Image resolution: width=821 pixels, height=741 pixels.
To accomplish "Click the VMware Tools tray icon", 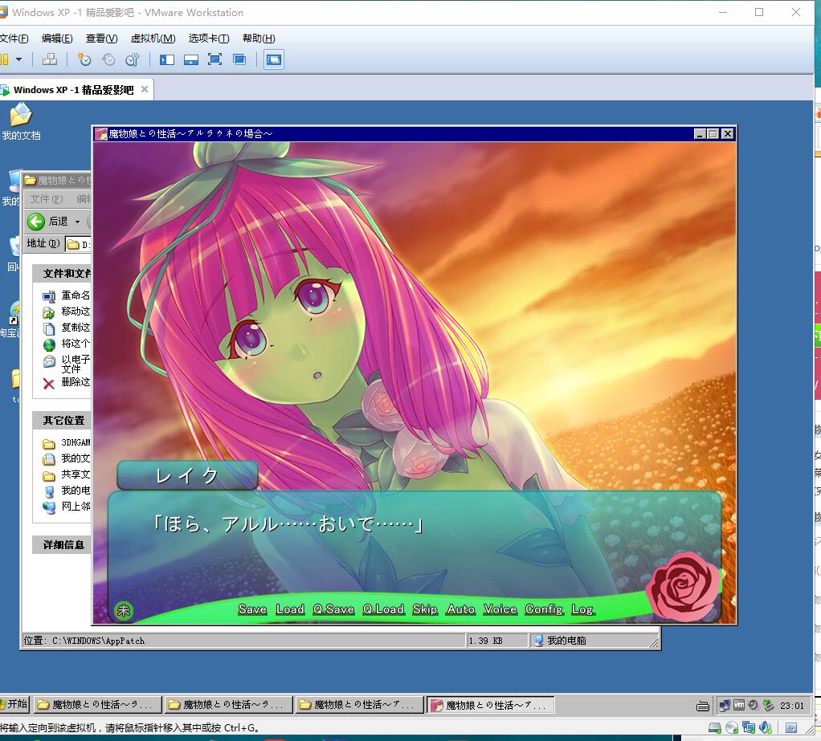I will click(x=739, y=705).
